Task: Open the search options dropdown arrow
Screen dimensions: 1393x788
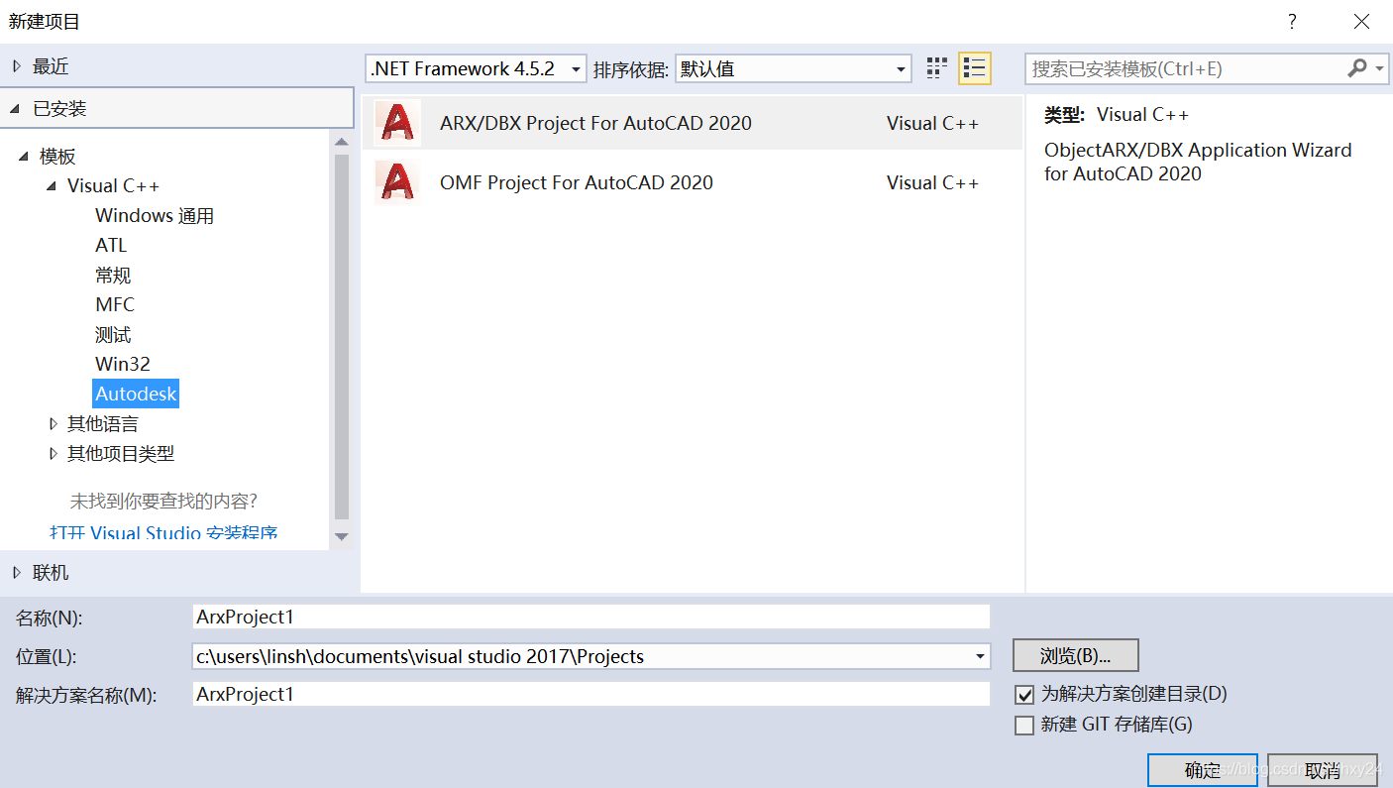Action: tap(1380, 68)
